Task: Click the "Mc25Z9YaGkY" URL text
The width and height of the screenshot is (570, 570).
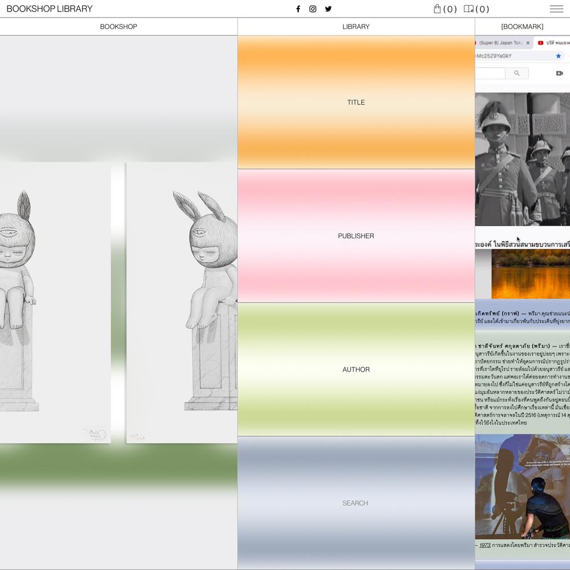Action: coord(494,56)
